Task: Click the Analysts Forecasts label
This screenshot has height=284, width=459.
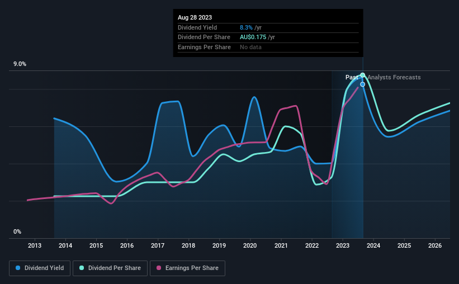Action: (394, 77)
